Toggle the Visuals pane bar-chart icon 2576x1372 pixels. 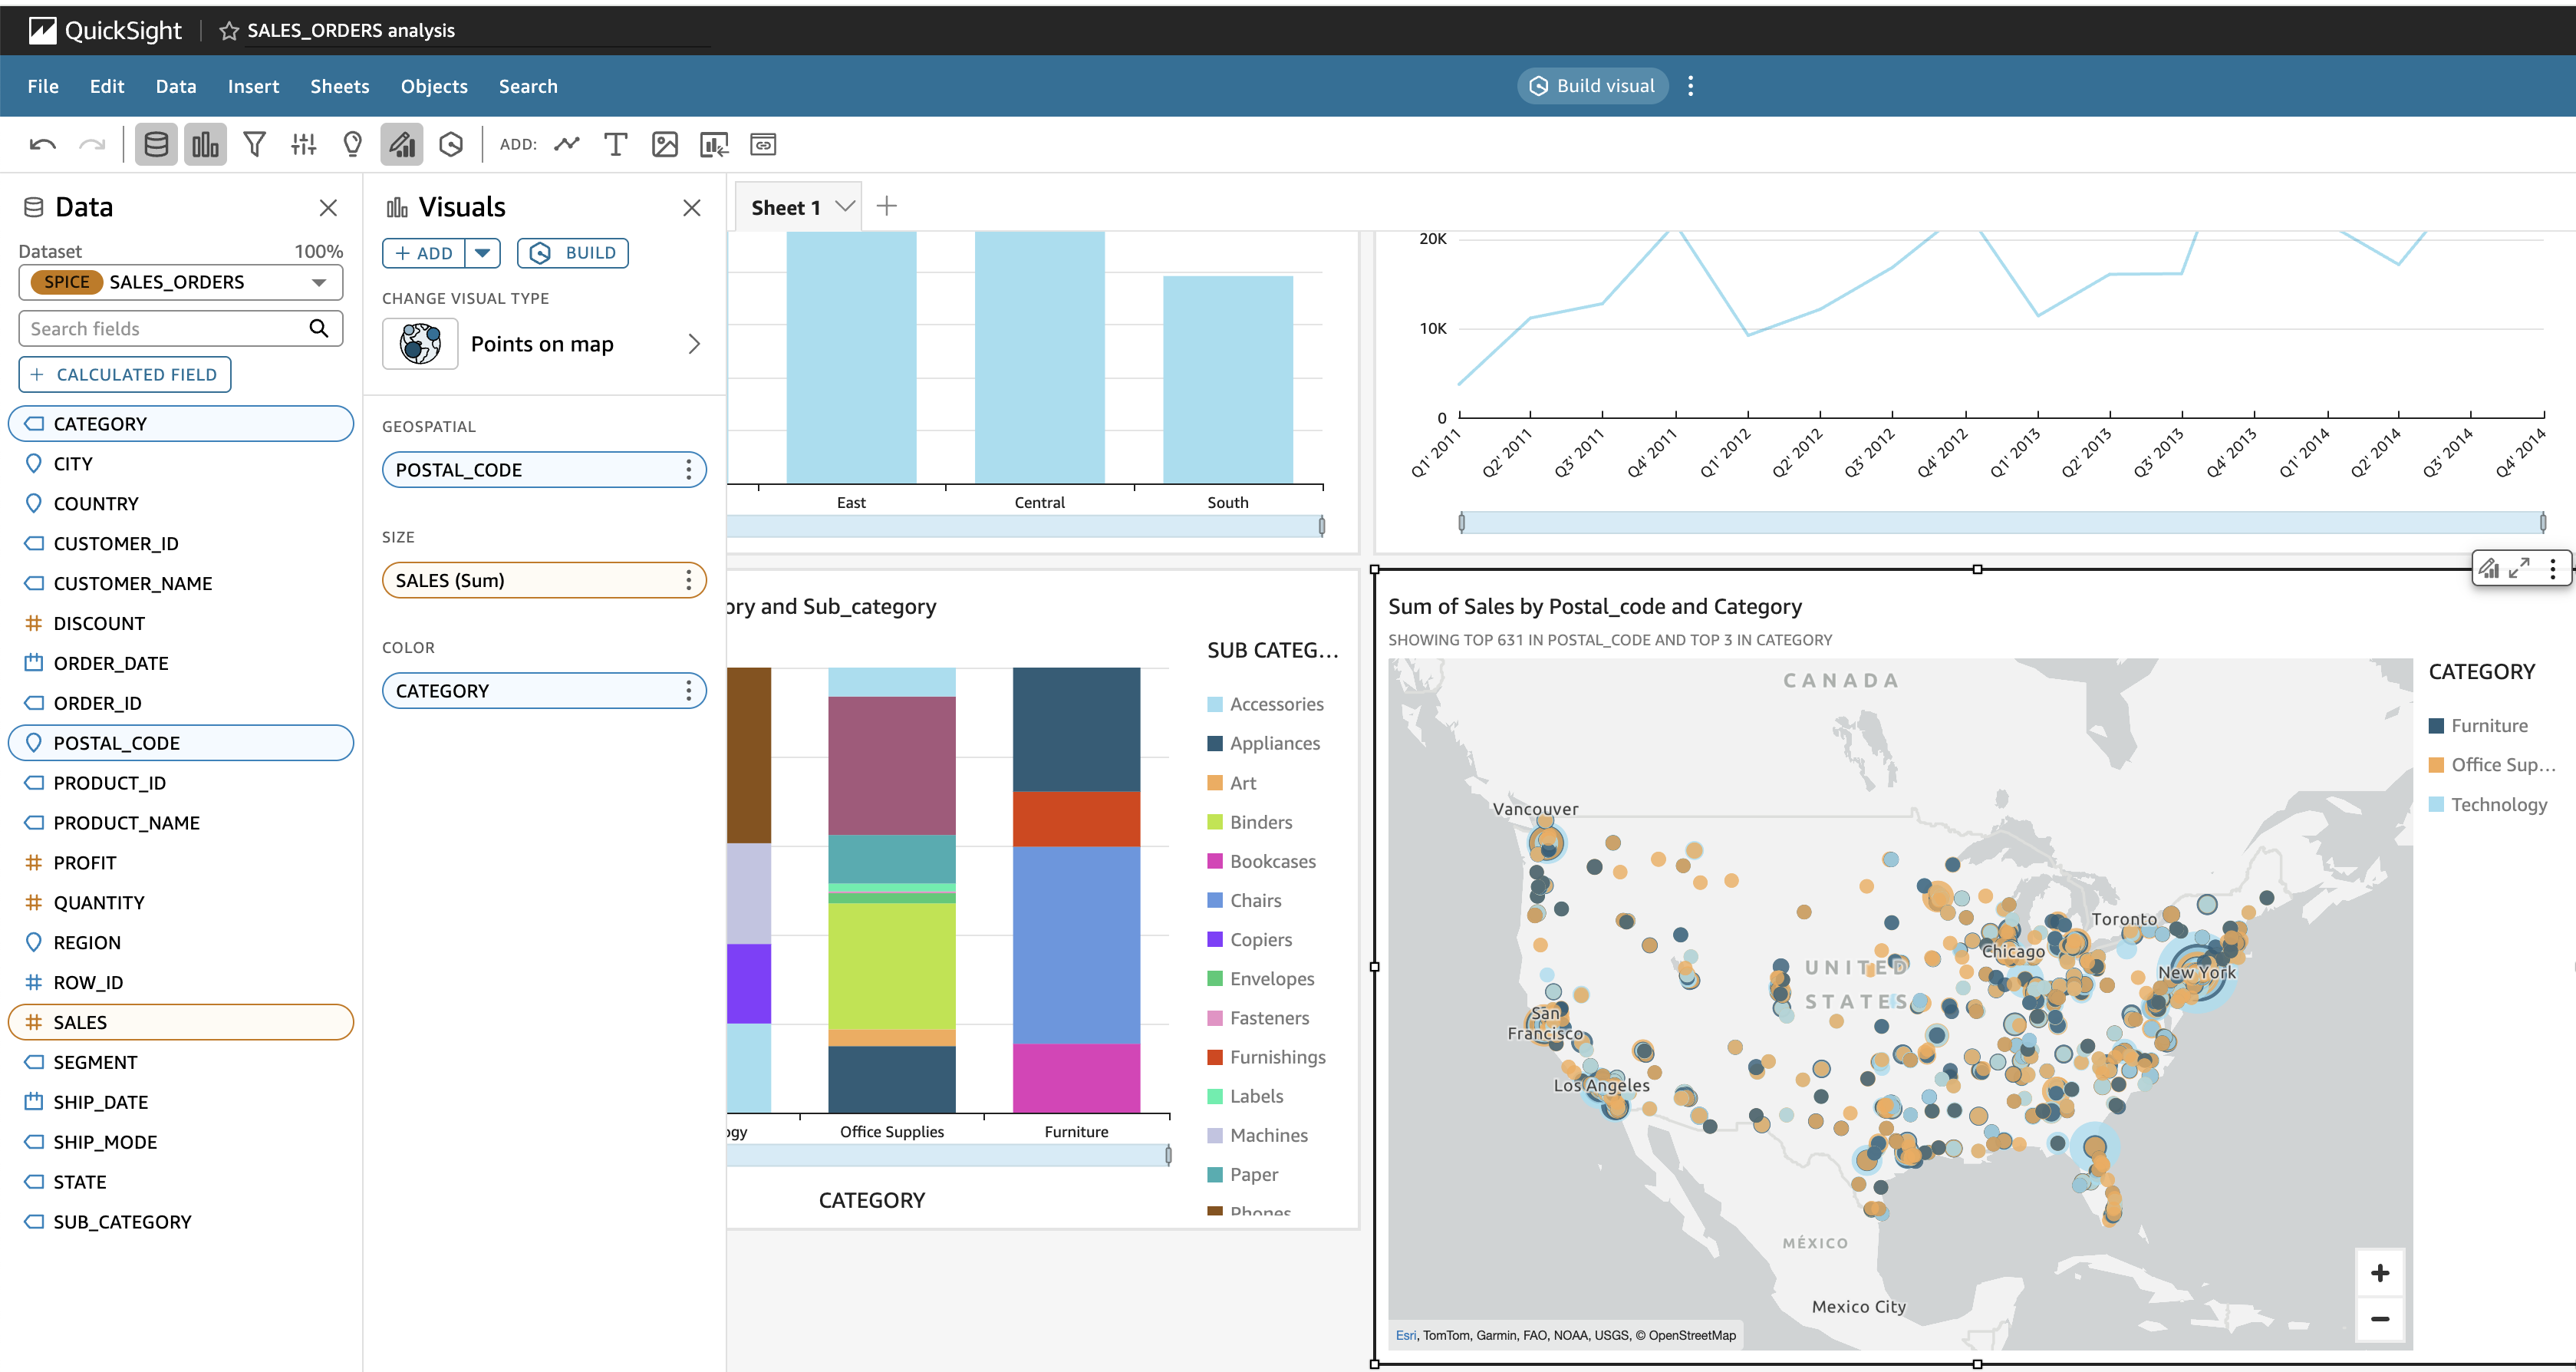tap(205, 145)
